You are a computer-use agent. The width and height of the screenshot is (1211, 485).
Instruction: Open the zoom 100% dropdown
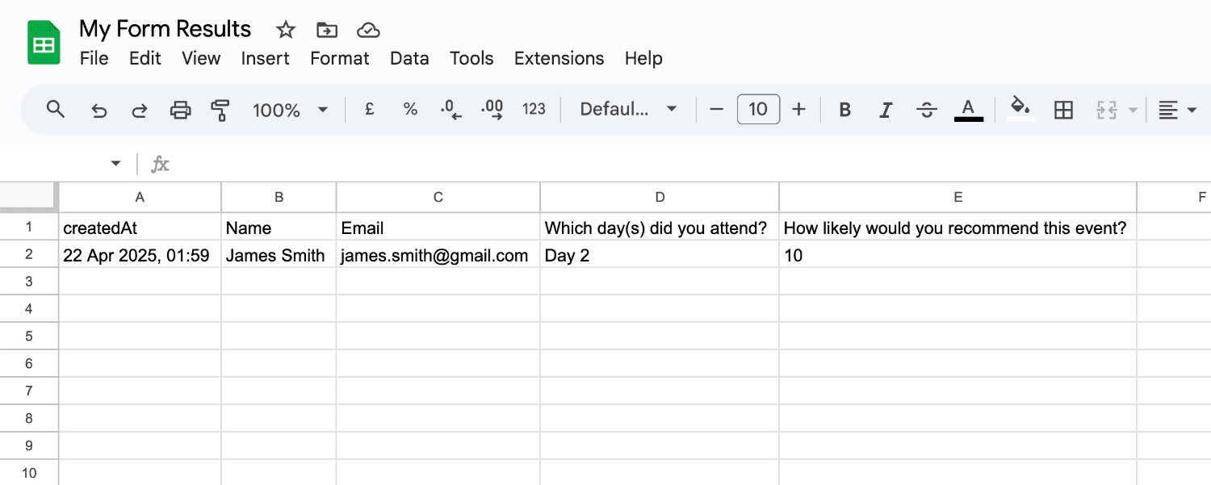(x=291, y=110)
